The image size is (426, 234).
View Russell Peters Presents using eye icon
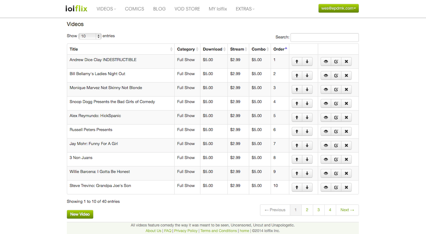tap(326, 131)
